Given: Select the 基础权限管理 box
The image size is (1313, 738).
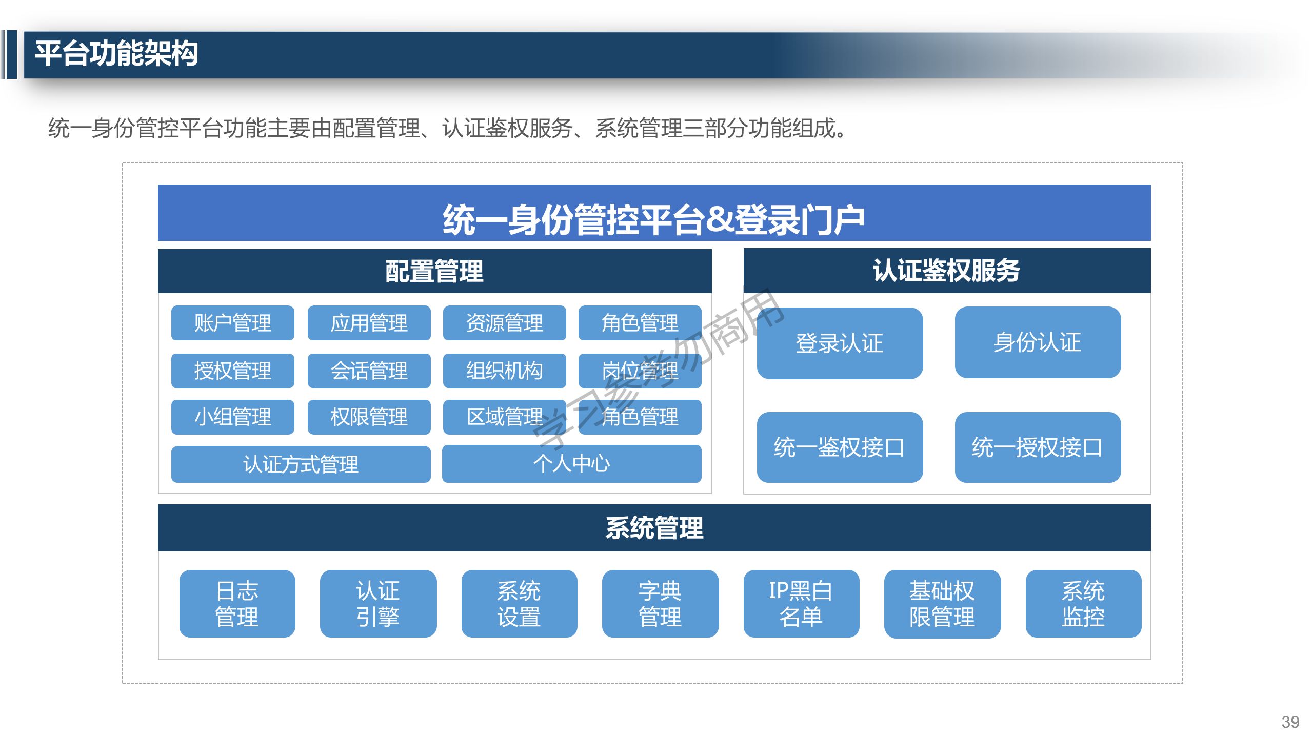Looking at the screenshot, I should 942,604.
